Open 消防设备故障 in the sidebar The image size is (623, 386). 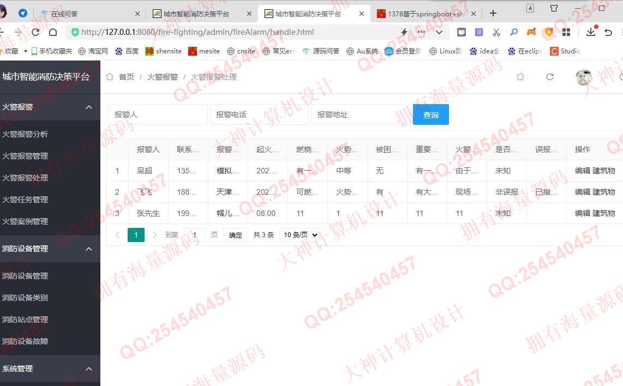(25, 341)
